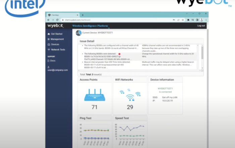Screen dimensions: 235x148
Task: Click the WYEBOTTEST1 is connected text
Action: pyautogui.click(x=165, y=90)
